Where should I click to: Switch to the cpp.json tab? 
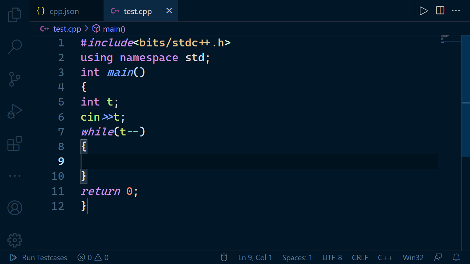pos(64,11)
